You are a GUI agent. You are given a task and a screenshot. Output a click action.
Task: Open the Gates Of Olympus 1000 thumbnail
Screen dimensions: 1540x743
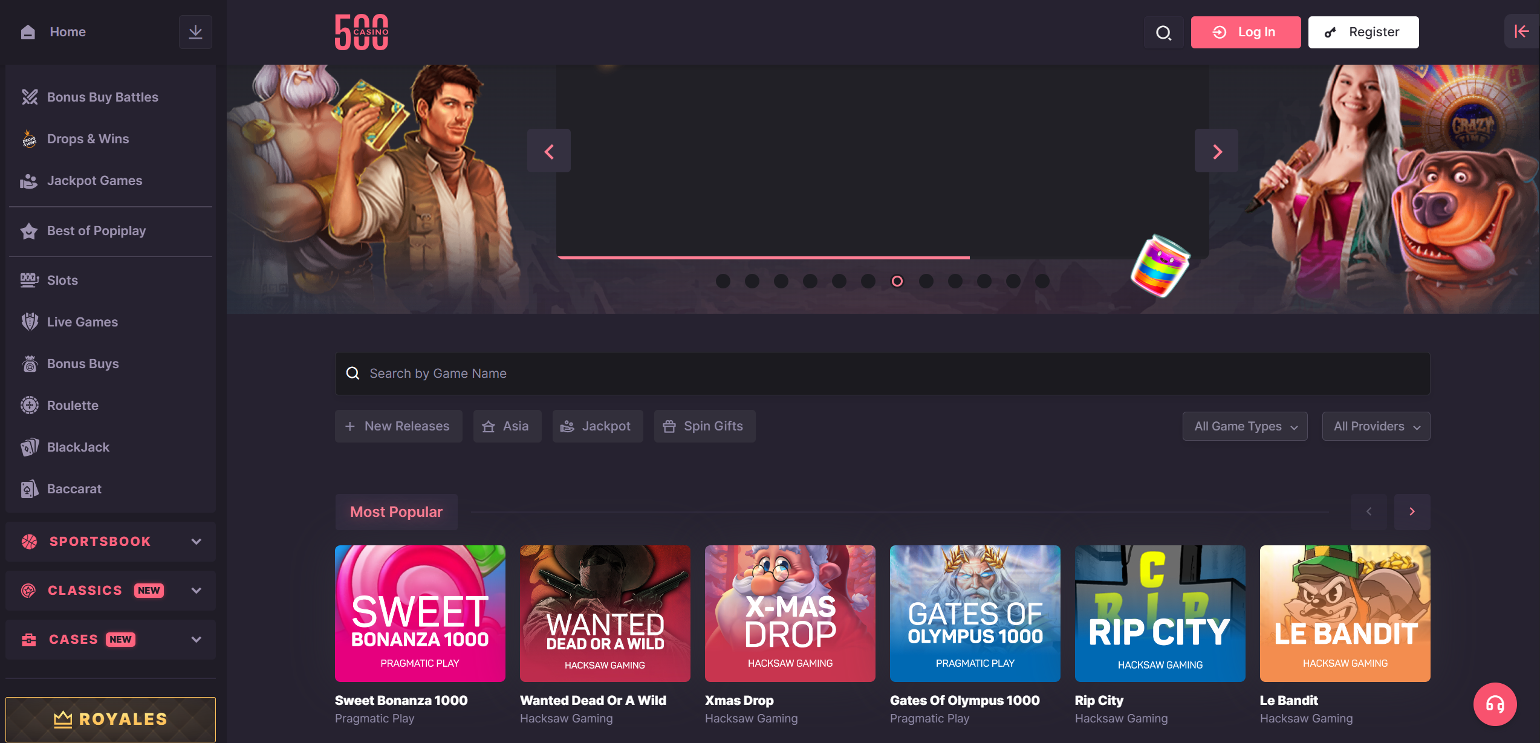click(975, 614)
